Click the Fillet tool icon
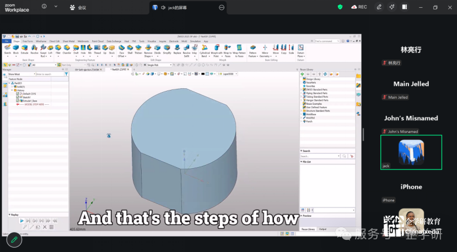The width and height of the screenshot is (457, 252). (x=58, y=50)
